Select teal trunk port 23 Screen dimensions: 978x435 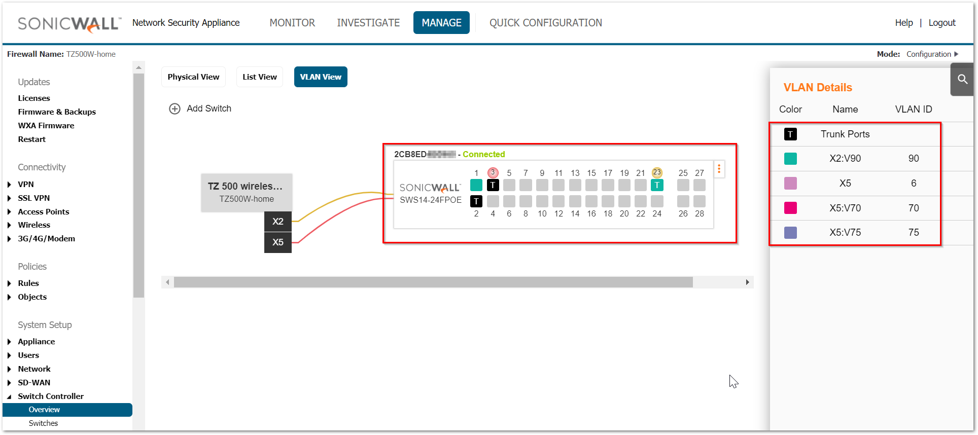pyautogui.click(x=657, y=185)
